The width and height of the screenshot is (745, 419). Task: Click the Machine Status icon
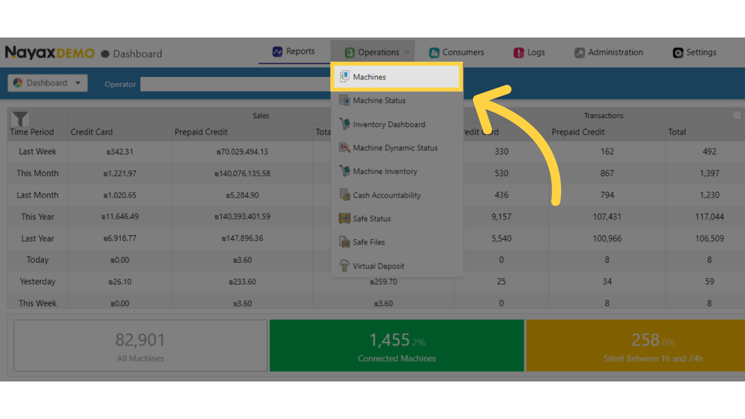click(x=344, y=100)
